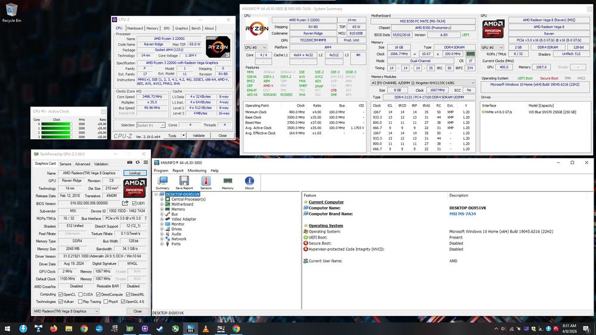Toggle Ray Tracing checkbox in GPU-Z
596x335 pixels.
coord(80,302)
